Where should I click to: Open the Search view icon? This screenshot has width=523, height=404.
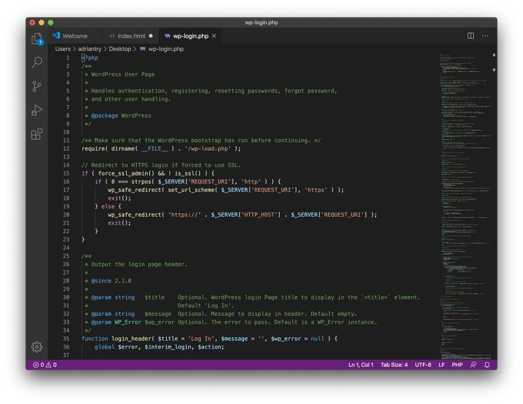click(x=37, y=63)
